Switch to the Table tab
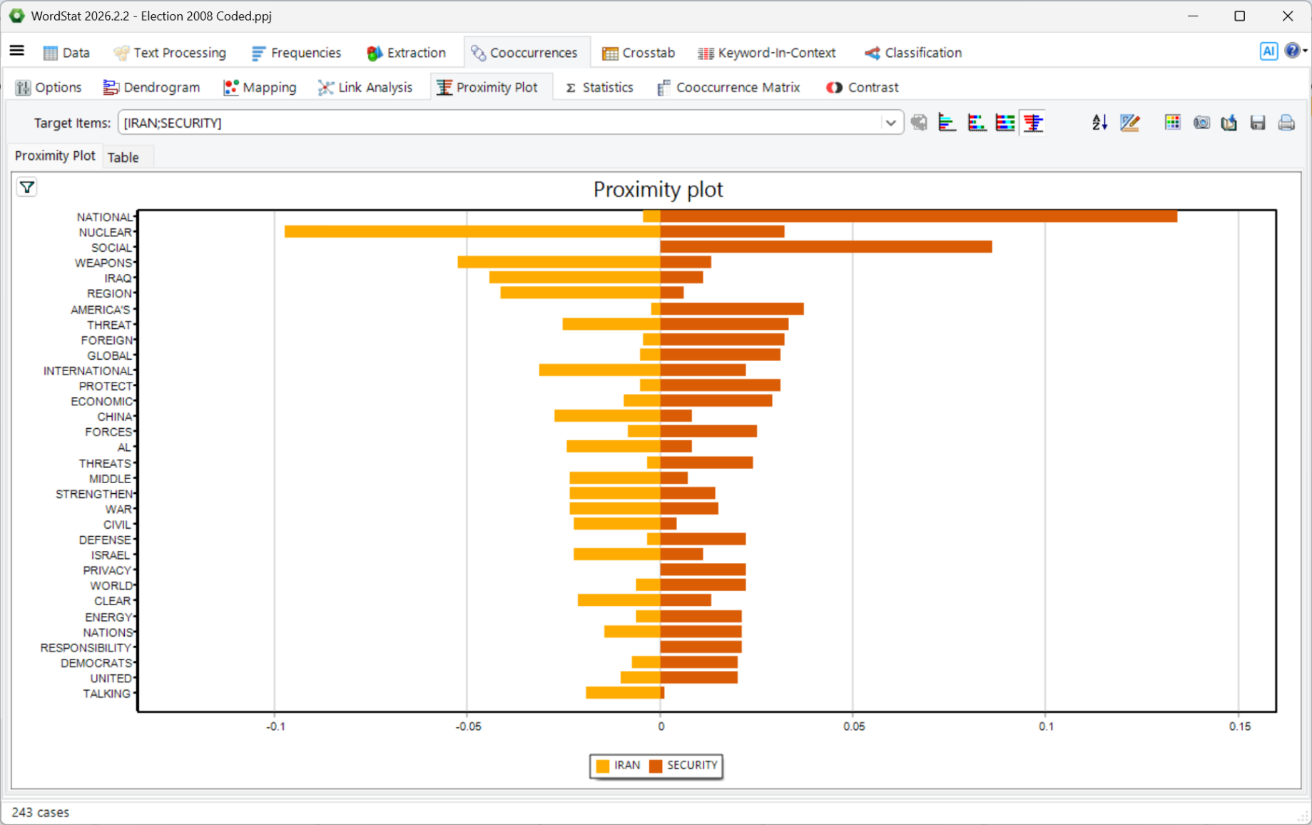 coord(123,157)
